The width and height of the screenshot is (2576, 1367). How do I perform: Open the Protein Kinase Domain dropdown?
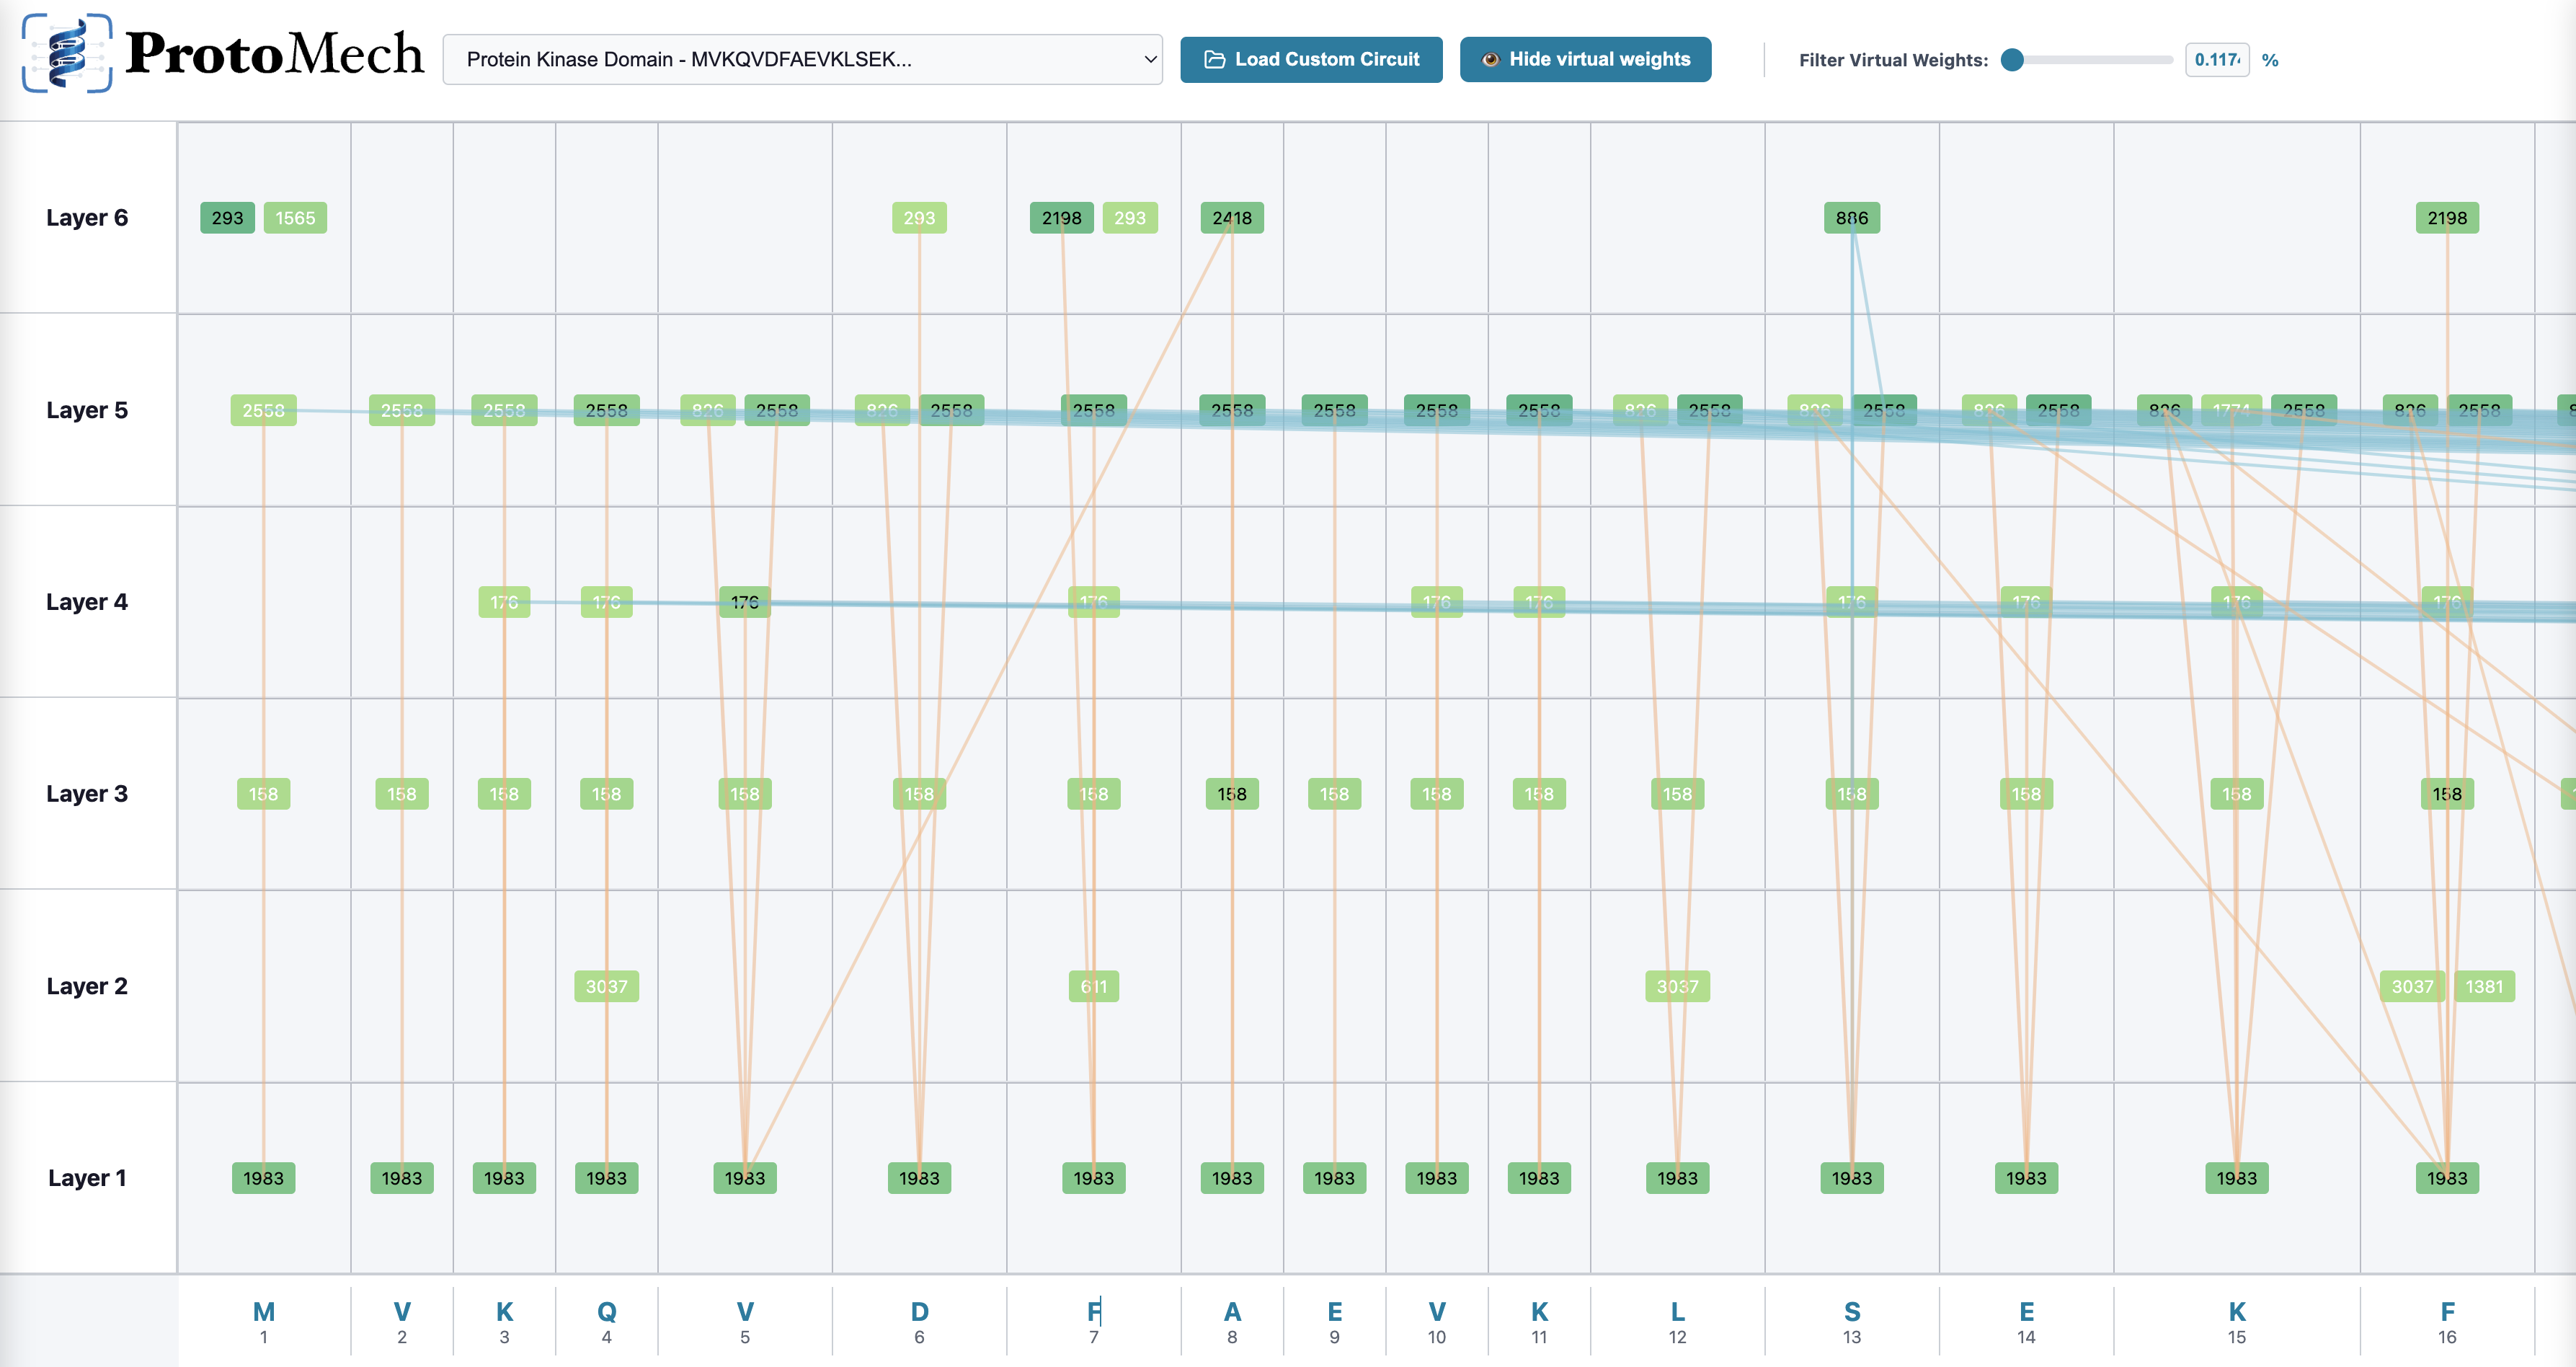pyautogui.click(x=801, y=60)
